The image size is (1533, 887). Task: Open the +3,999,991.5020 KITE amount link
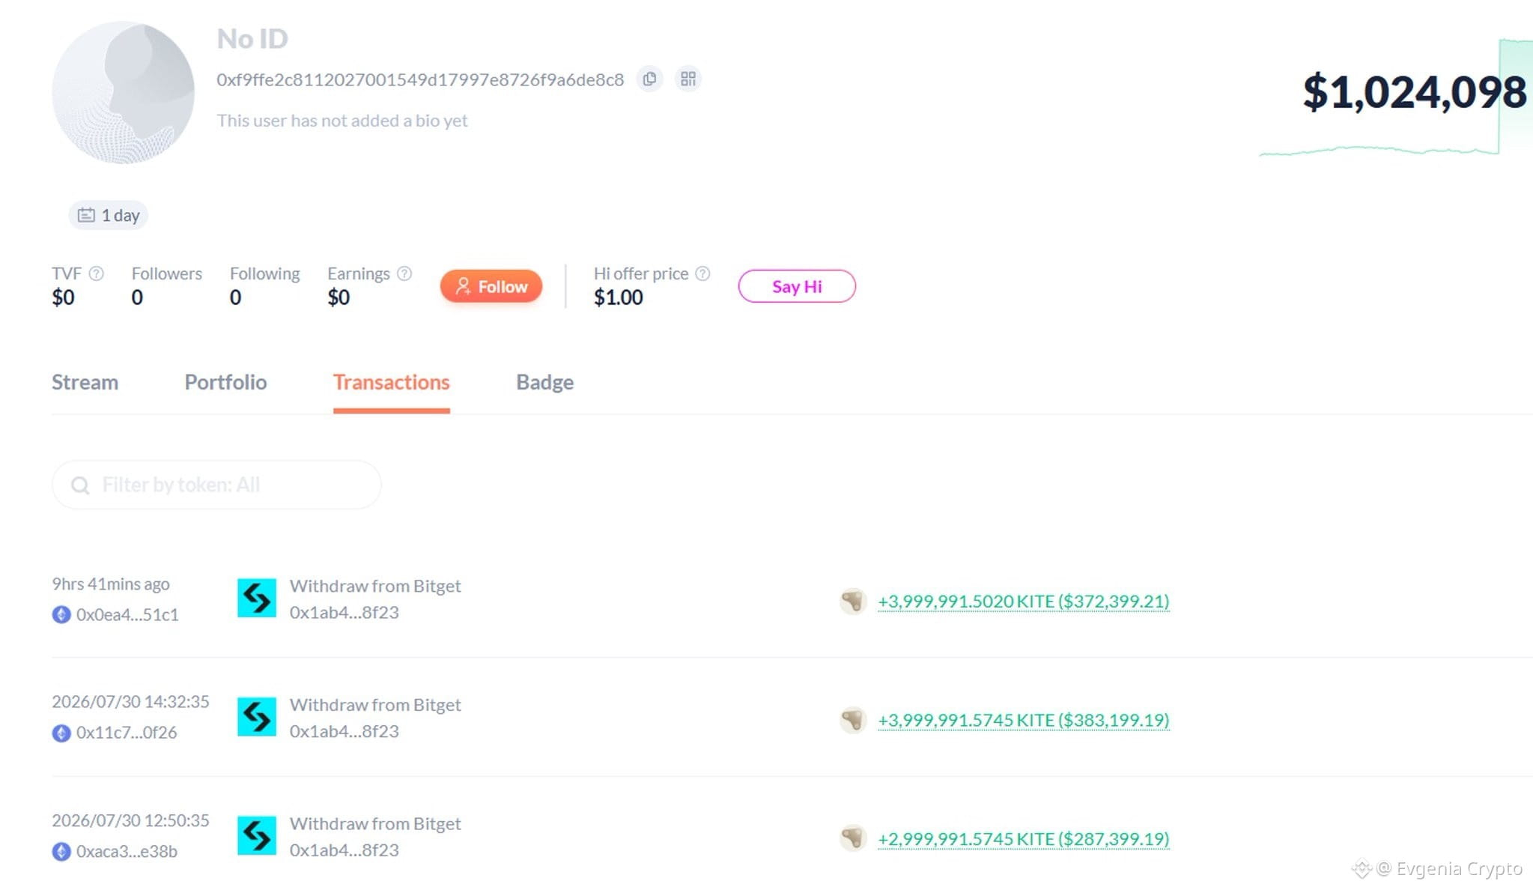coord(1023,602)
